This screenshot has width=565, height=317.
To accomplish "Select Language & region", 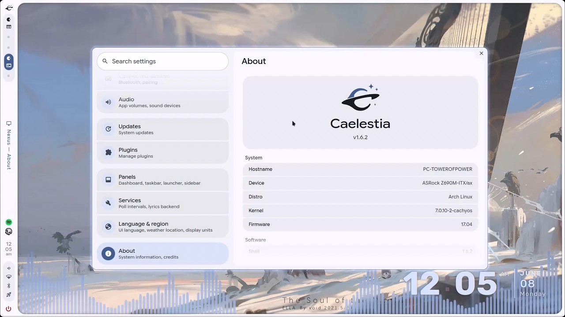I will point(162,227).
